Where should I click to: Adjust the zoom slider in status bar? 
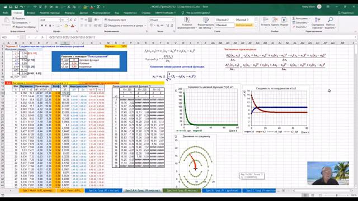337,195
